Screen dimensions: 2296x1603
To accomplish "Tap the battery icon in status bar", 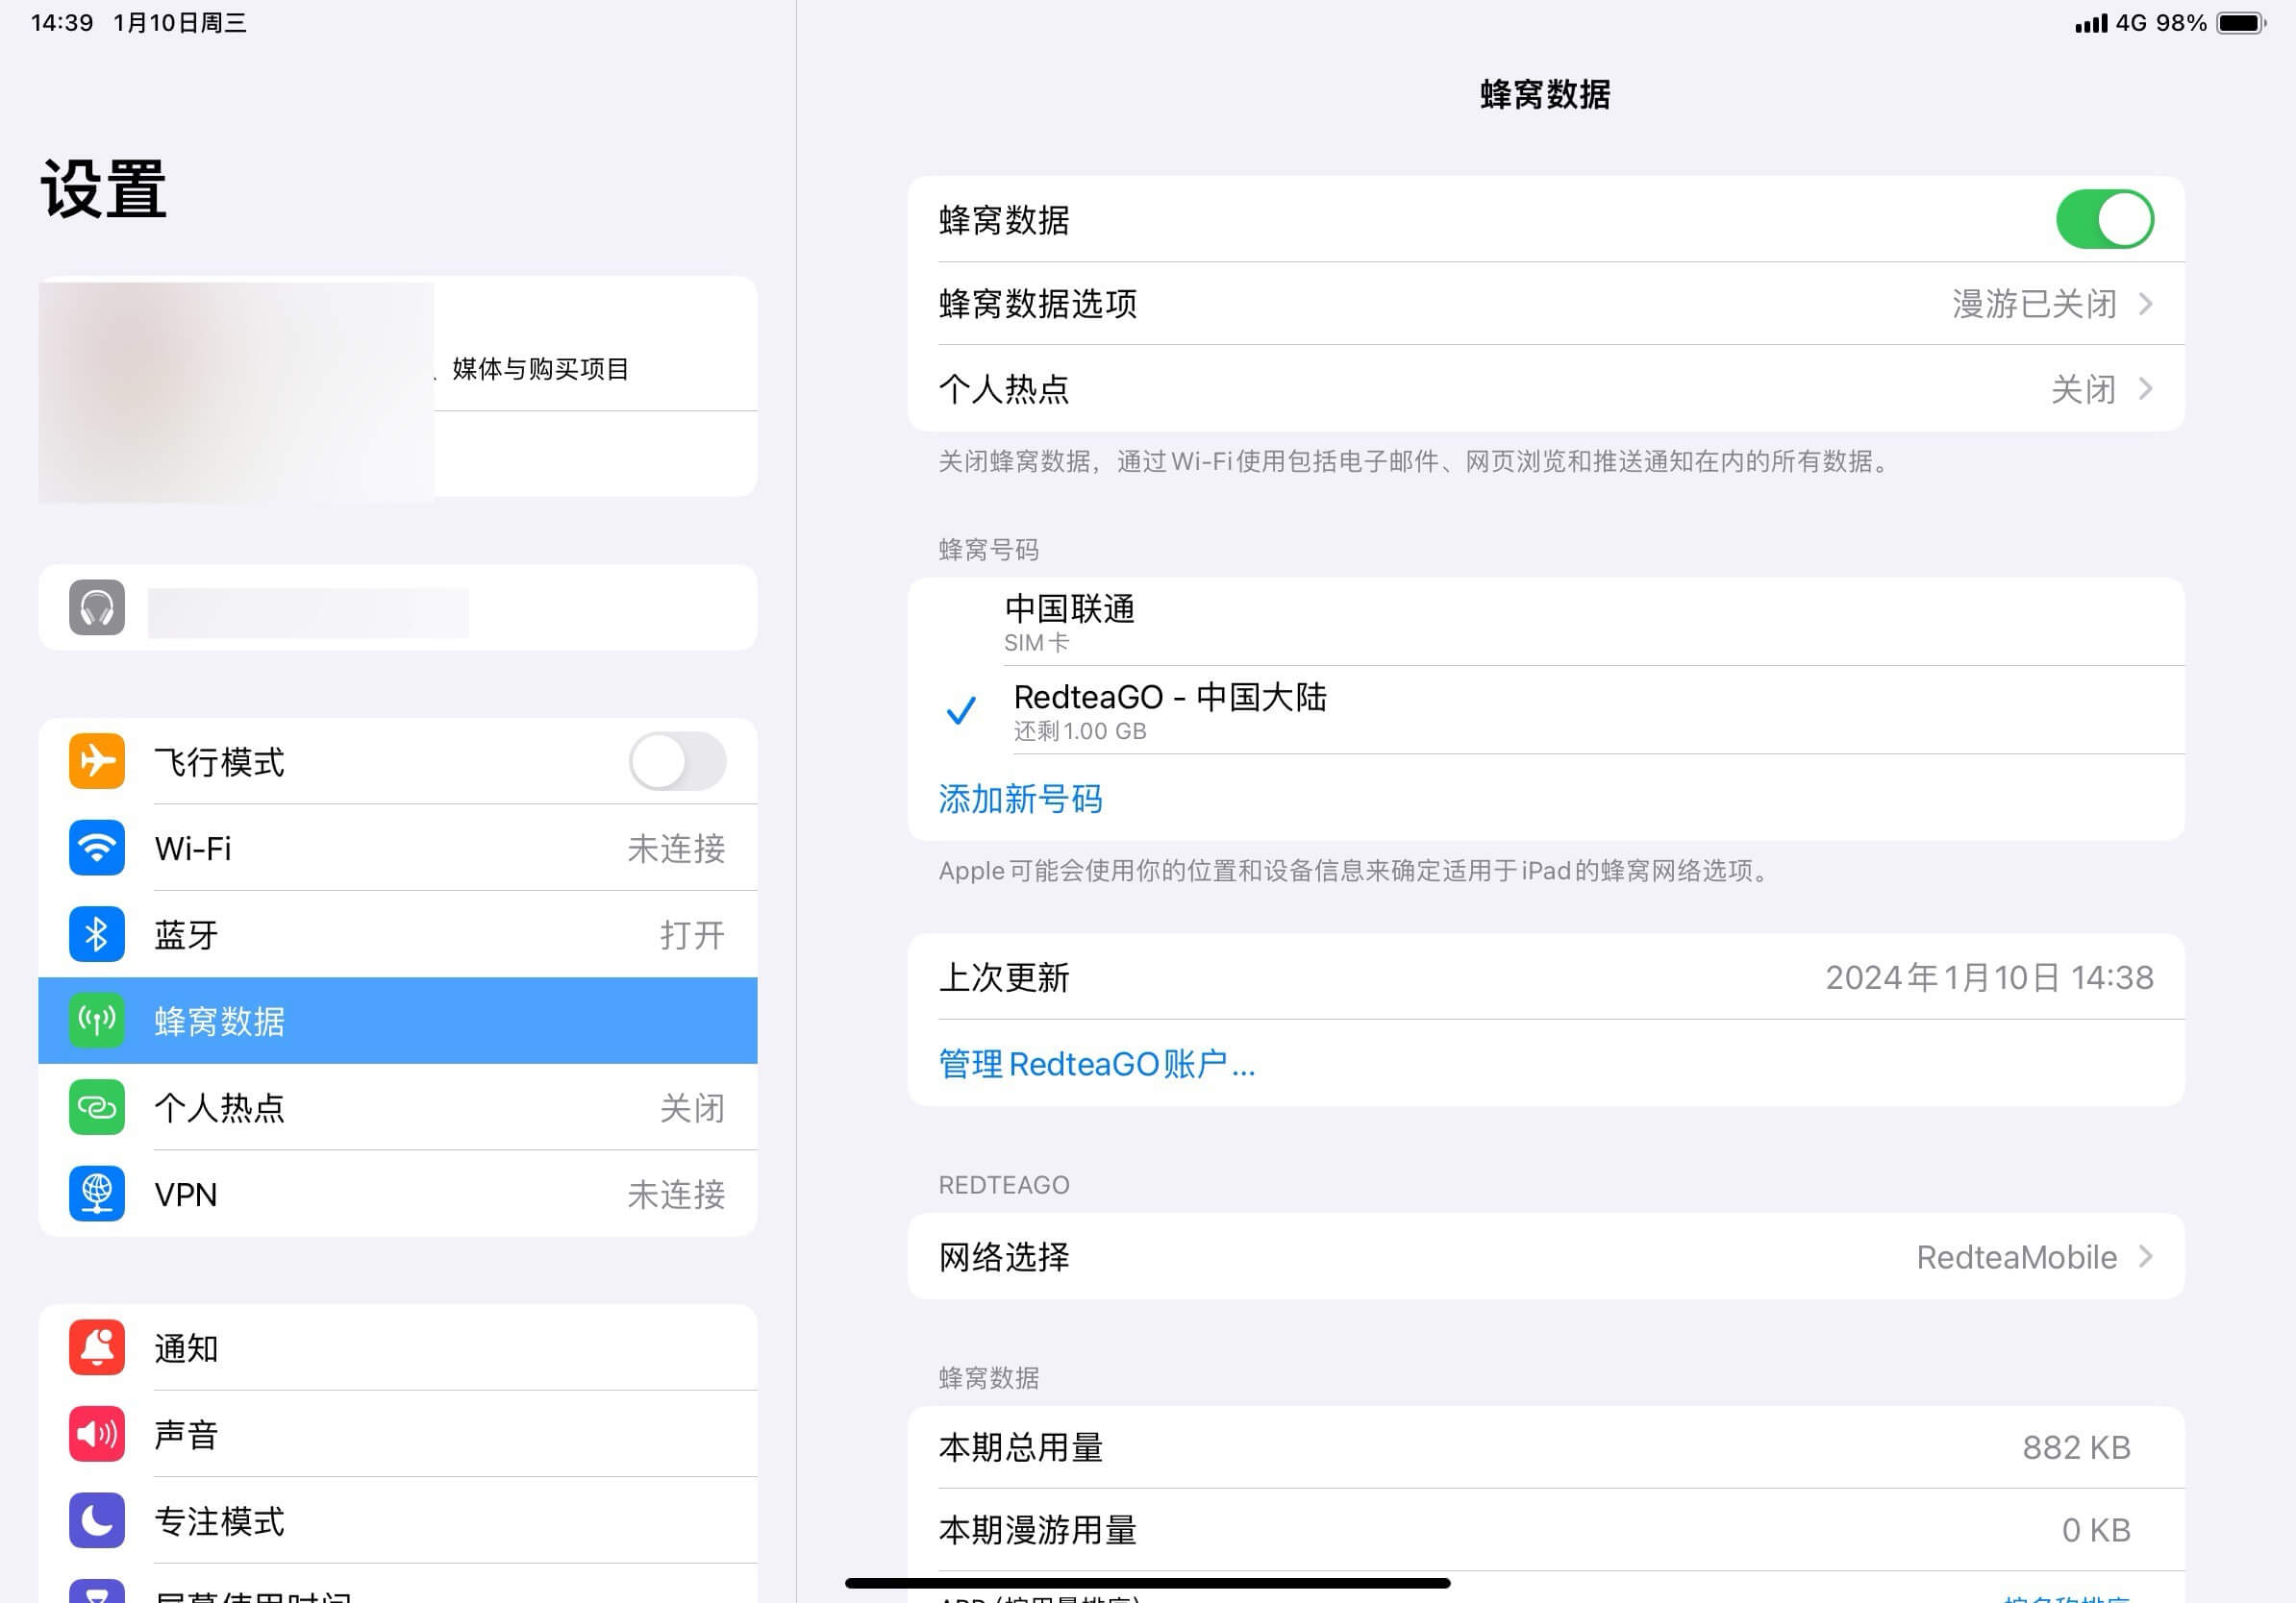I will click(2241, 23).
